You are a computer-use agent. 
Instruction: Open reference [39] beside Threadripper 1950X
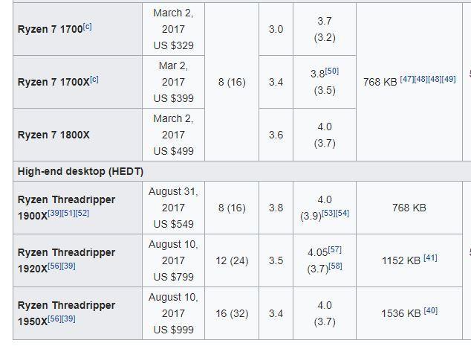pyautogui.click(x=68, y=319)
